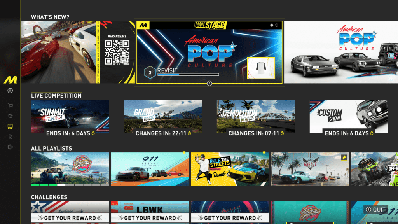This screenshot has width=398, height=224.
Task: Open the Hawaii Scenic challenge card
Action: [x=310, y=213]
